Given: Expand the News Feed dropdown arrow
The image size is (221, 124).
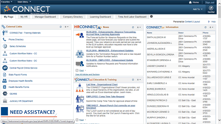Looking at the screenshot, I should [x=85, y=70].
